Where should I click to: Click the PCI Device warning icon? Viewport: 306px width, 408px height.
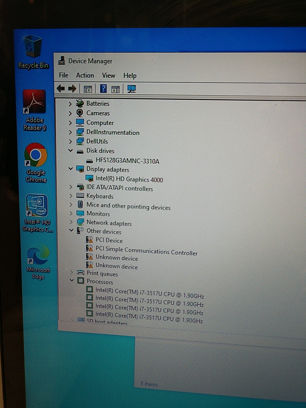(90, 240)
